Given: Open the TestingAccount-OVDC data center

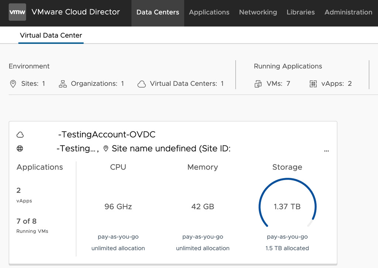Looking at the screenshot, I should (x=107, y=135).
